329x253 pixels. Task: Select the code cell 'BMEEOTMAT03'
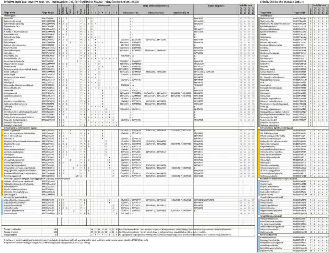coord(300,35)
